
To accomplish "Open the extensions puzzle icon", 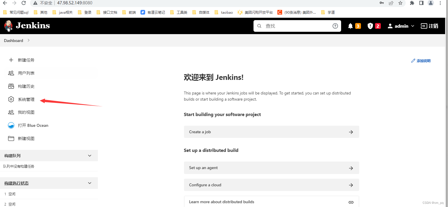I will pyautogui.click(x=412, y=3).
